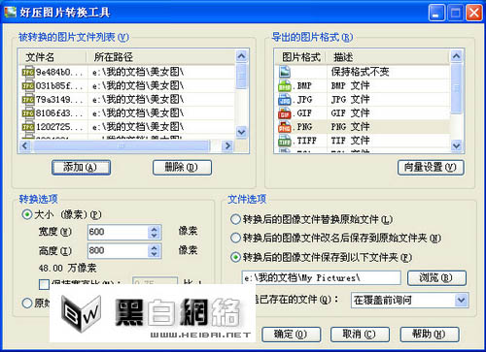Click the 图片格式 column header
This screenshot has width=486, height=352.
click(301, 57)
